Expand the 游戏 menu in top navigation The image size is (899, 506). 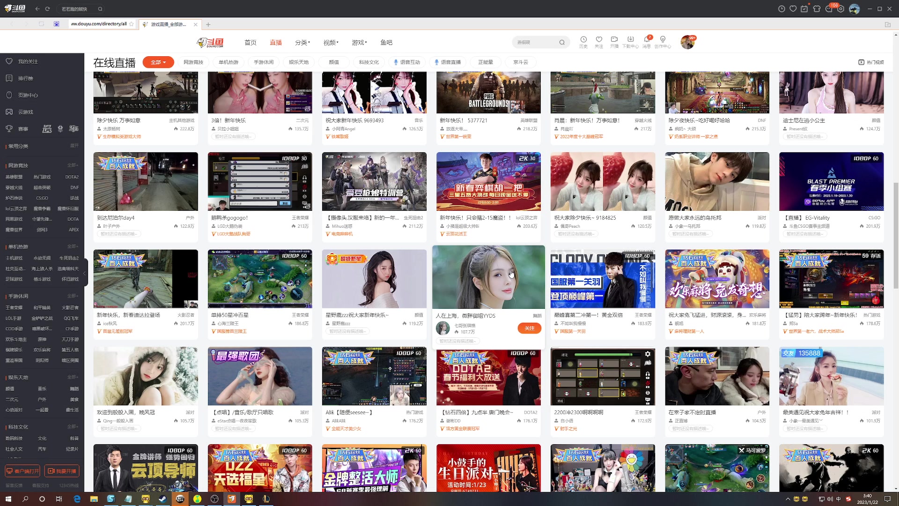pyautogui.click(x=359, y=43)
